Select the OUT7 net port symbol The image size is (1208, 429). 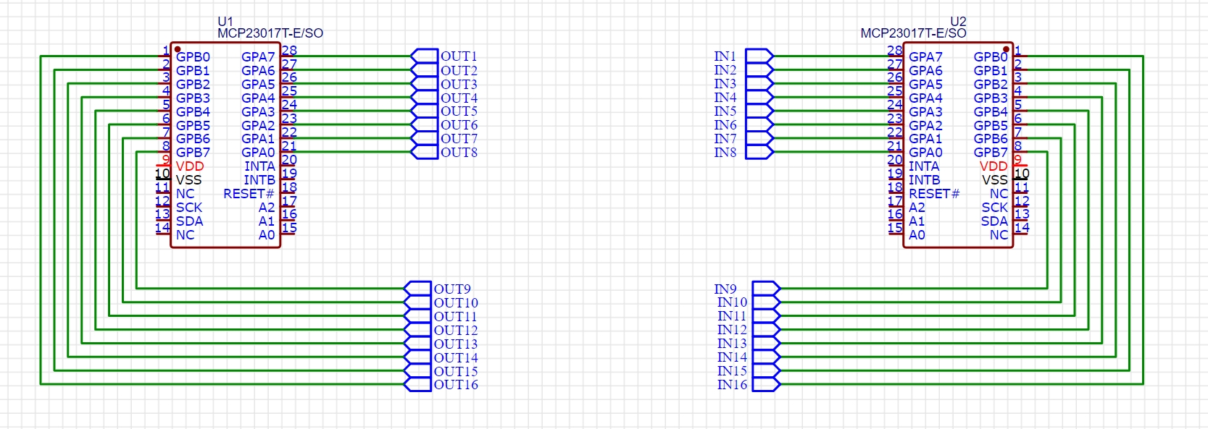click(x=425, y=138)
